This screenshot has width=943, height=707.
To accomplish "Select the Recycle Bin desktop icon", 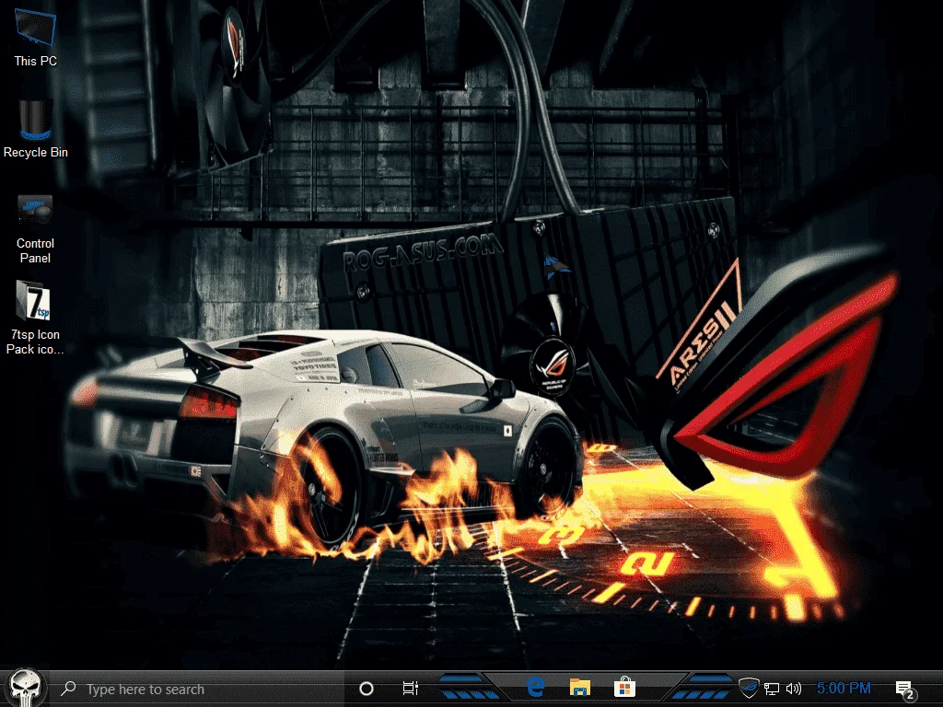I will 36,129.
